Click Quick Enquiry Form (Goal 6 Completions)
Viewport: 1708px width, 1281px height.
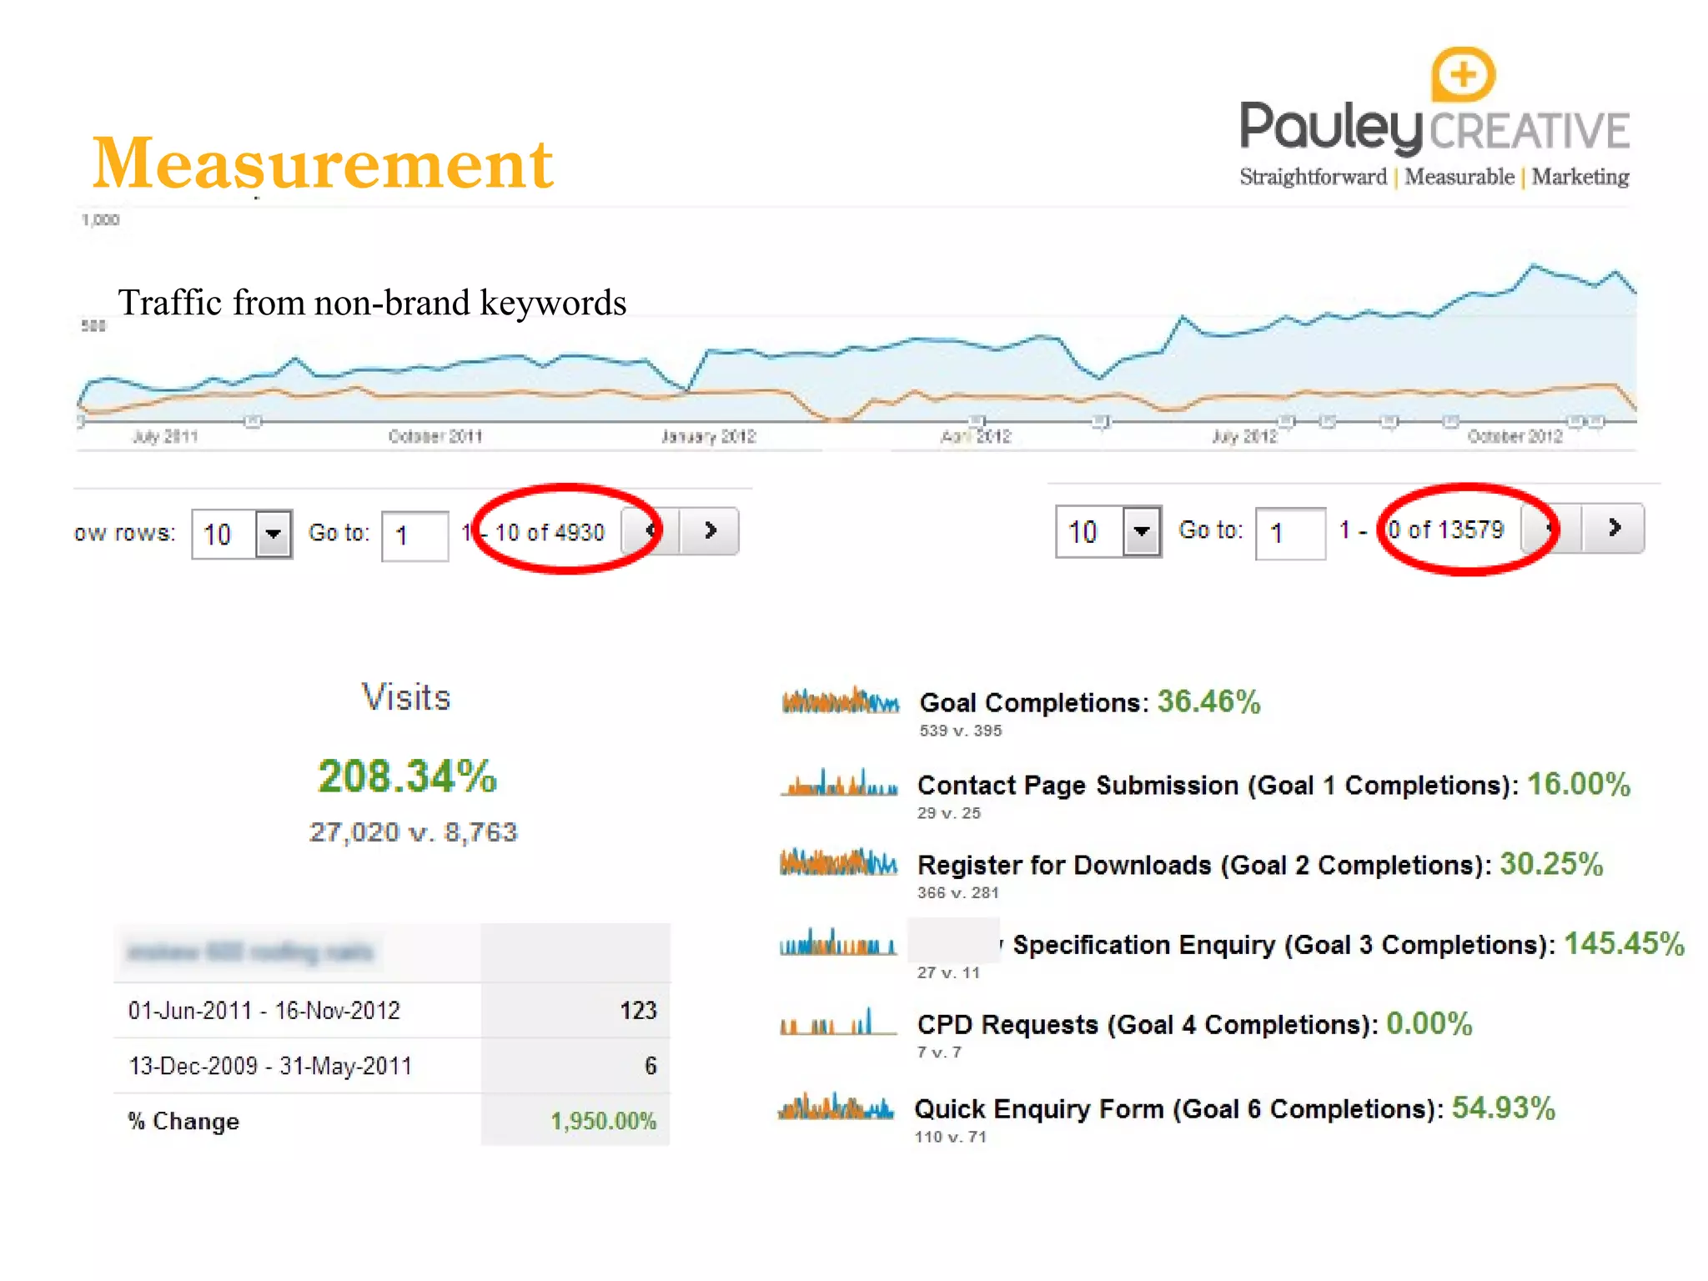point(1179,1109)
